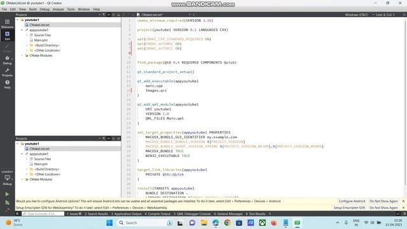Open the Application Output pane

coord(126,214)
